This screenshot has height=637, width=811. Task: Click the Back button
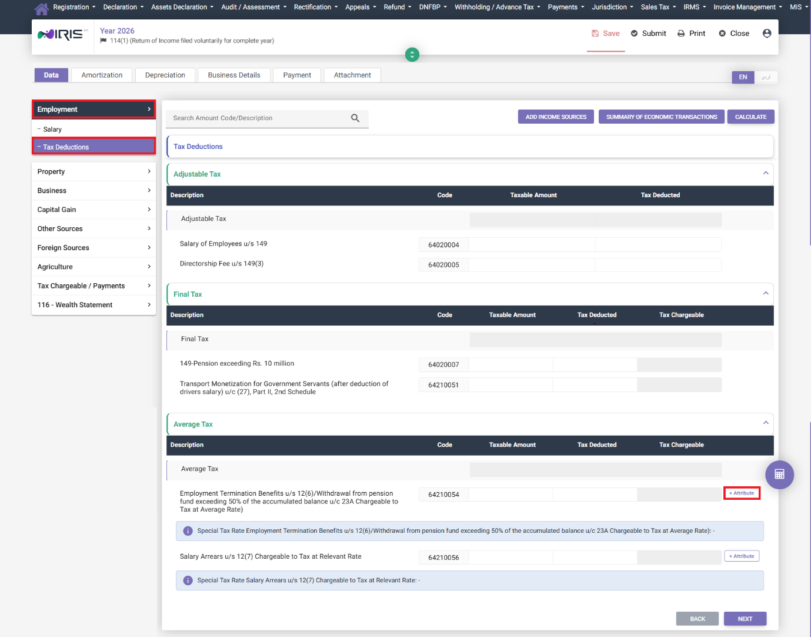pyautogui.click(x=697, y=619)
